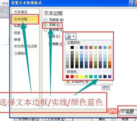Switch to 文本边框 category
137x121 pixels.
pyautogui.click(x=25, y=19)
